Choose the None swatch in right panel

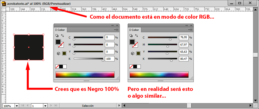tap(131, 67)
